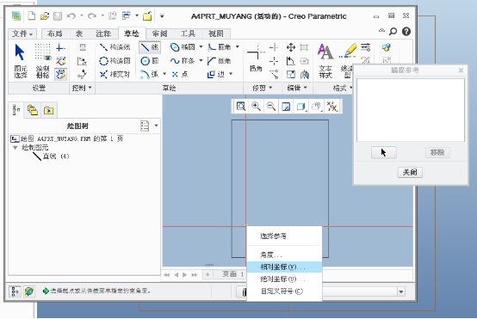The image size is (477, 319).
Task: Open the 弧 arc dropdown arrow
Action: (164, 74)
